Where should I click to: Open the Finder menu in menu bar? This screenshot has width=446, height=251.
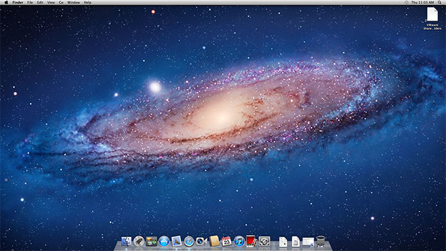pyautogui.click(x=17, y=2)
